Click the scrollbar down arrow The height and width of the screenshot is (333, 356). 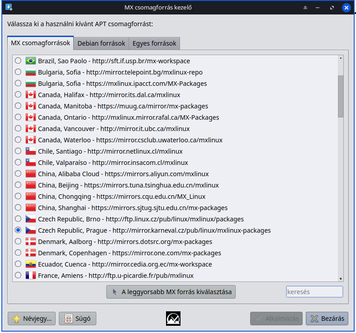click(341, 279)
